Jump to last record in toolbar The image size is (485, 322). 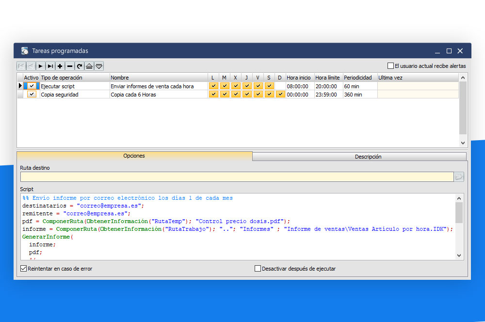[50, 66]
